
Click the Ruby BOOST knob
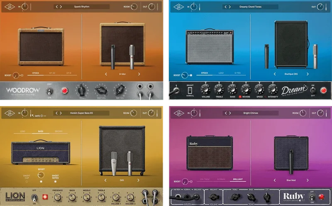click(x=185, y=182)
